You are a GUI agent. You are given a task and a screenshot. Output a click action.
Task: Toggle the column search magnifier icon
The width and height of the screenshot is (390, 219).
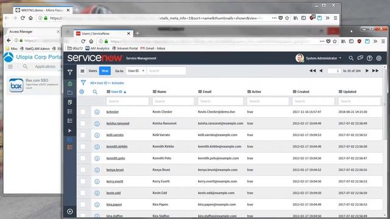tap(95, 92)
